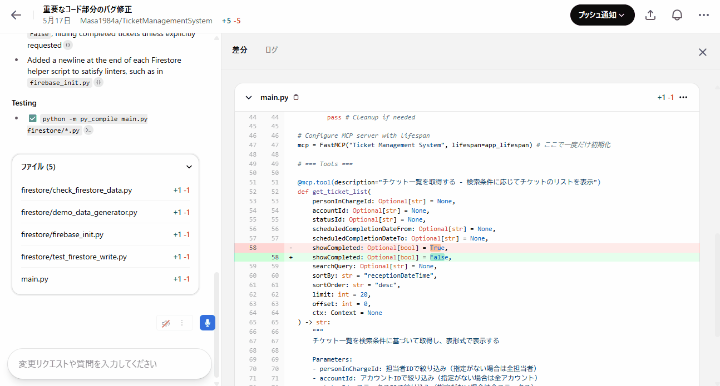Click the 'sortBy: str' code line
720x386 pixels.
pos(376,275)
